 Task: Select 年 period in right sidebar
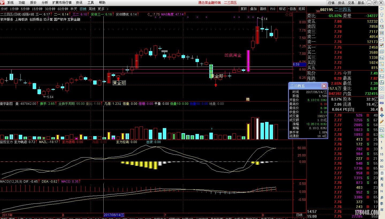(x=382, y=210)
